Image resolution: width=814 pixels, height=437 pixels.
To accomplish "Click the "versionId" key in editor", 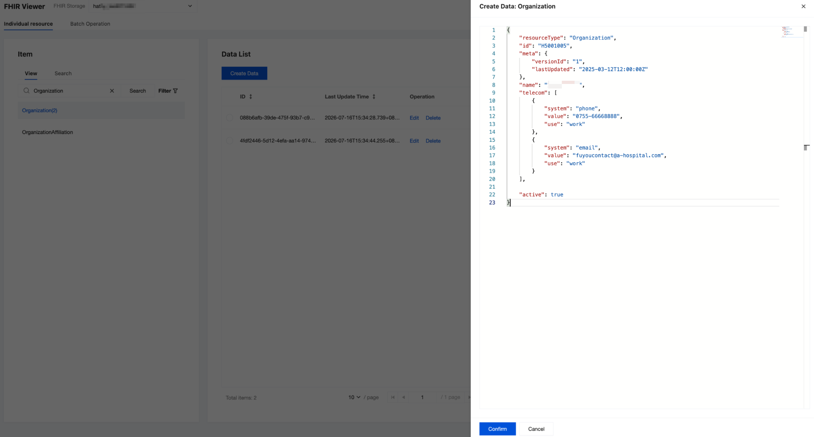I will coord(549,61).
